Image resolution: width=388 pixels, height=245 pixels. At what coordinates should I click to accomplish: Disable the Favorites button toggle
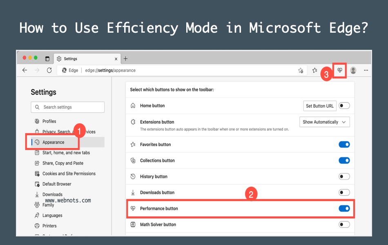pos(344,144)
